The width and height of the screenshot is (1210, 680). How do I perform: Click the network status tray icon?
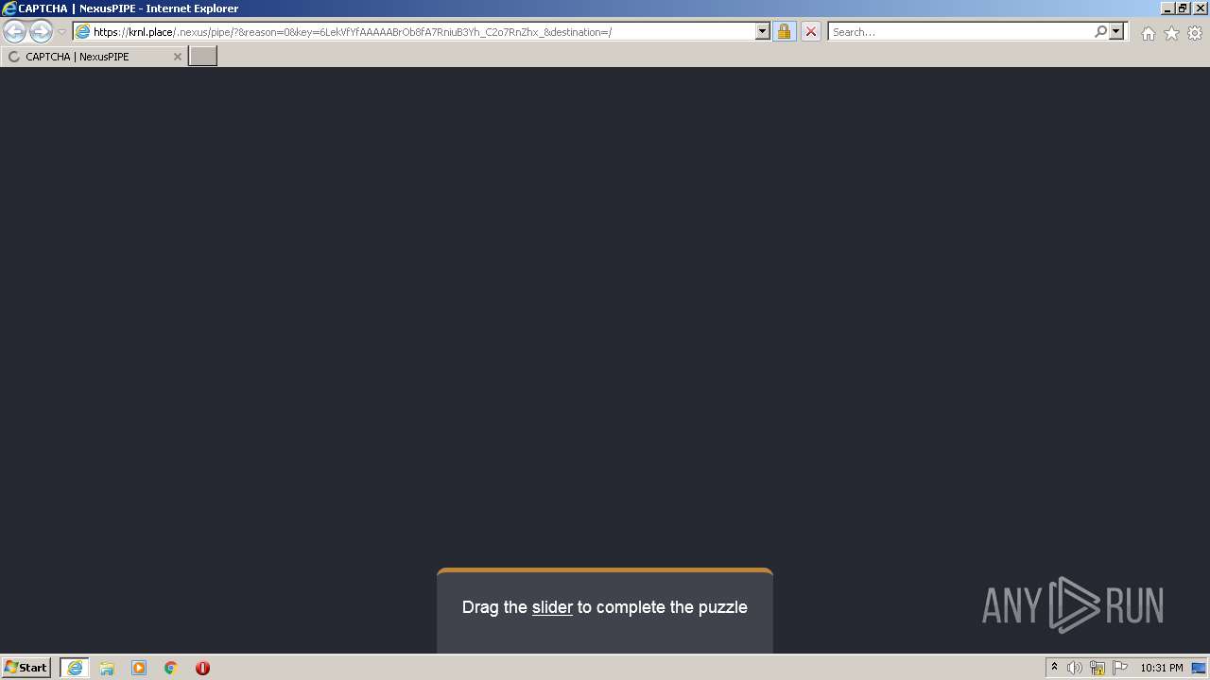coord(1098,668)
